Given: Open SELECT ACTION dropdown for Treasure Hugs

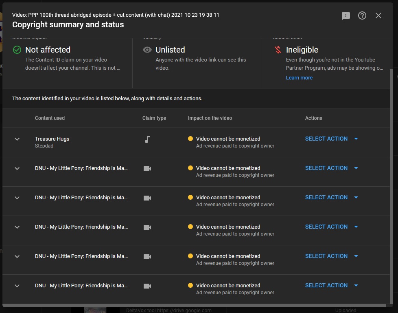Looking at the screenshot, I should [x=331, y=139].
